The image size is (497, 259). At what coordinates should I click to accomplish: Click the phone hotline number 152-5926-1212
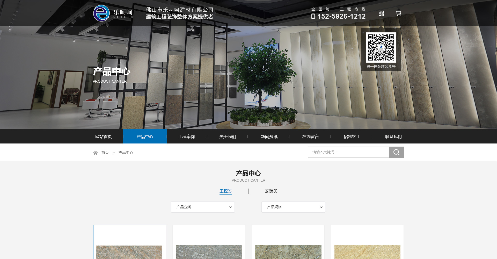tap(341, 16)
